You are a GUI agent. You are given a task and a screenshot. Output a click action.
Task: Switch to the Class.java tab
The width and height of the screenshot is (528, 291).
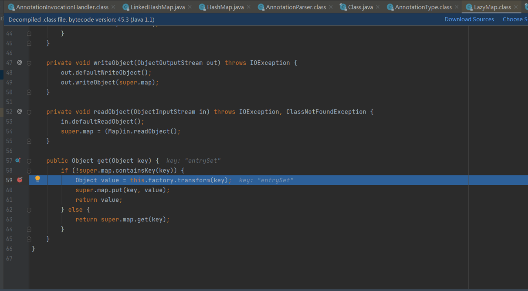tap(360, 7)
